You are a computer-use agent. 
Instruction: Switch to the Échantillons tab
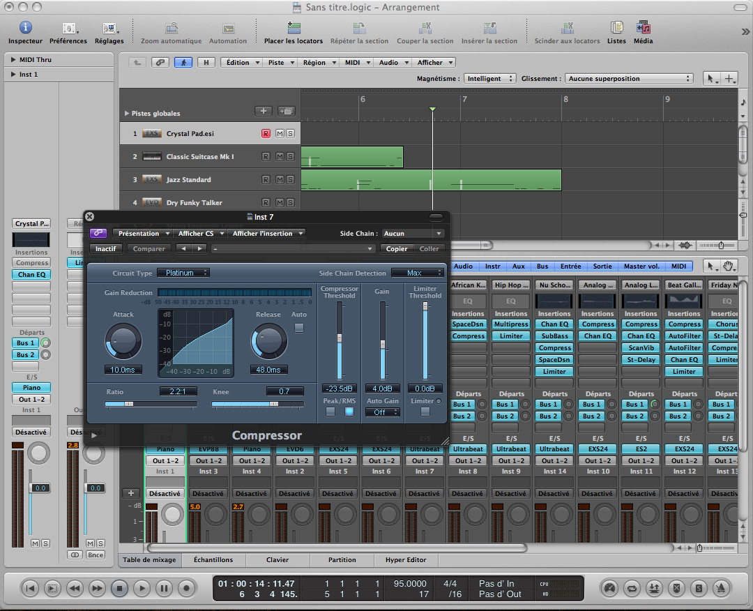pos(213,560)
